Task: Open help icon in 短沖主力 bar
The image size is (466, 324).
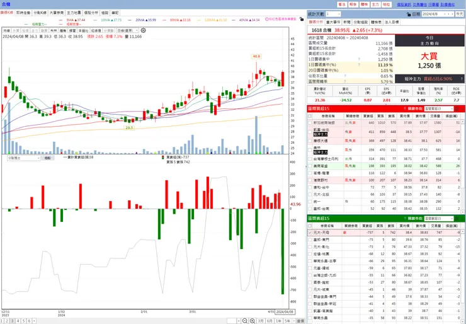Action: pos(462,79)
